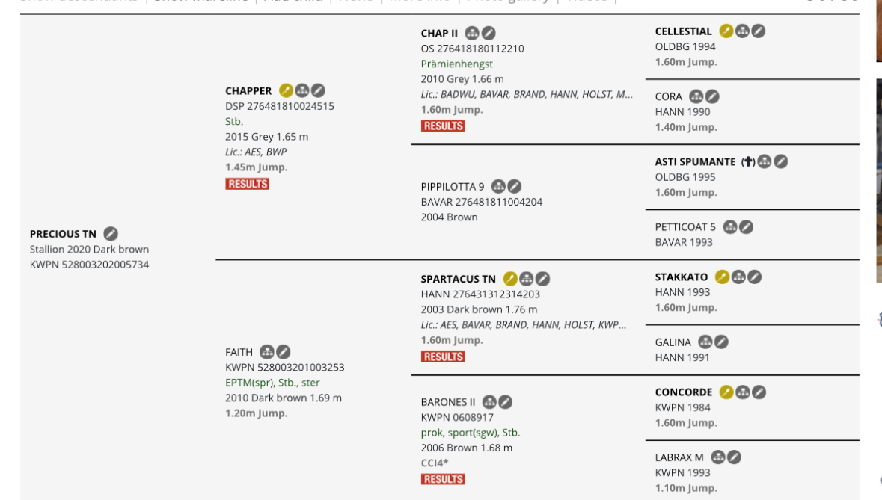Open progeny tree icon beside FAITH

click(x=267, y=352)
